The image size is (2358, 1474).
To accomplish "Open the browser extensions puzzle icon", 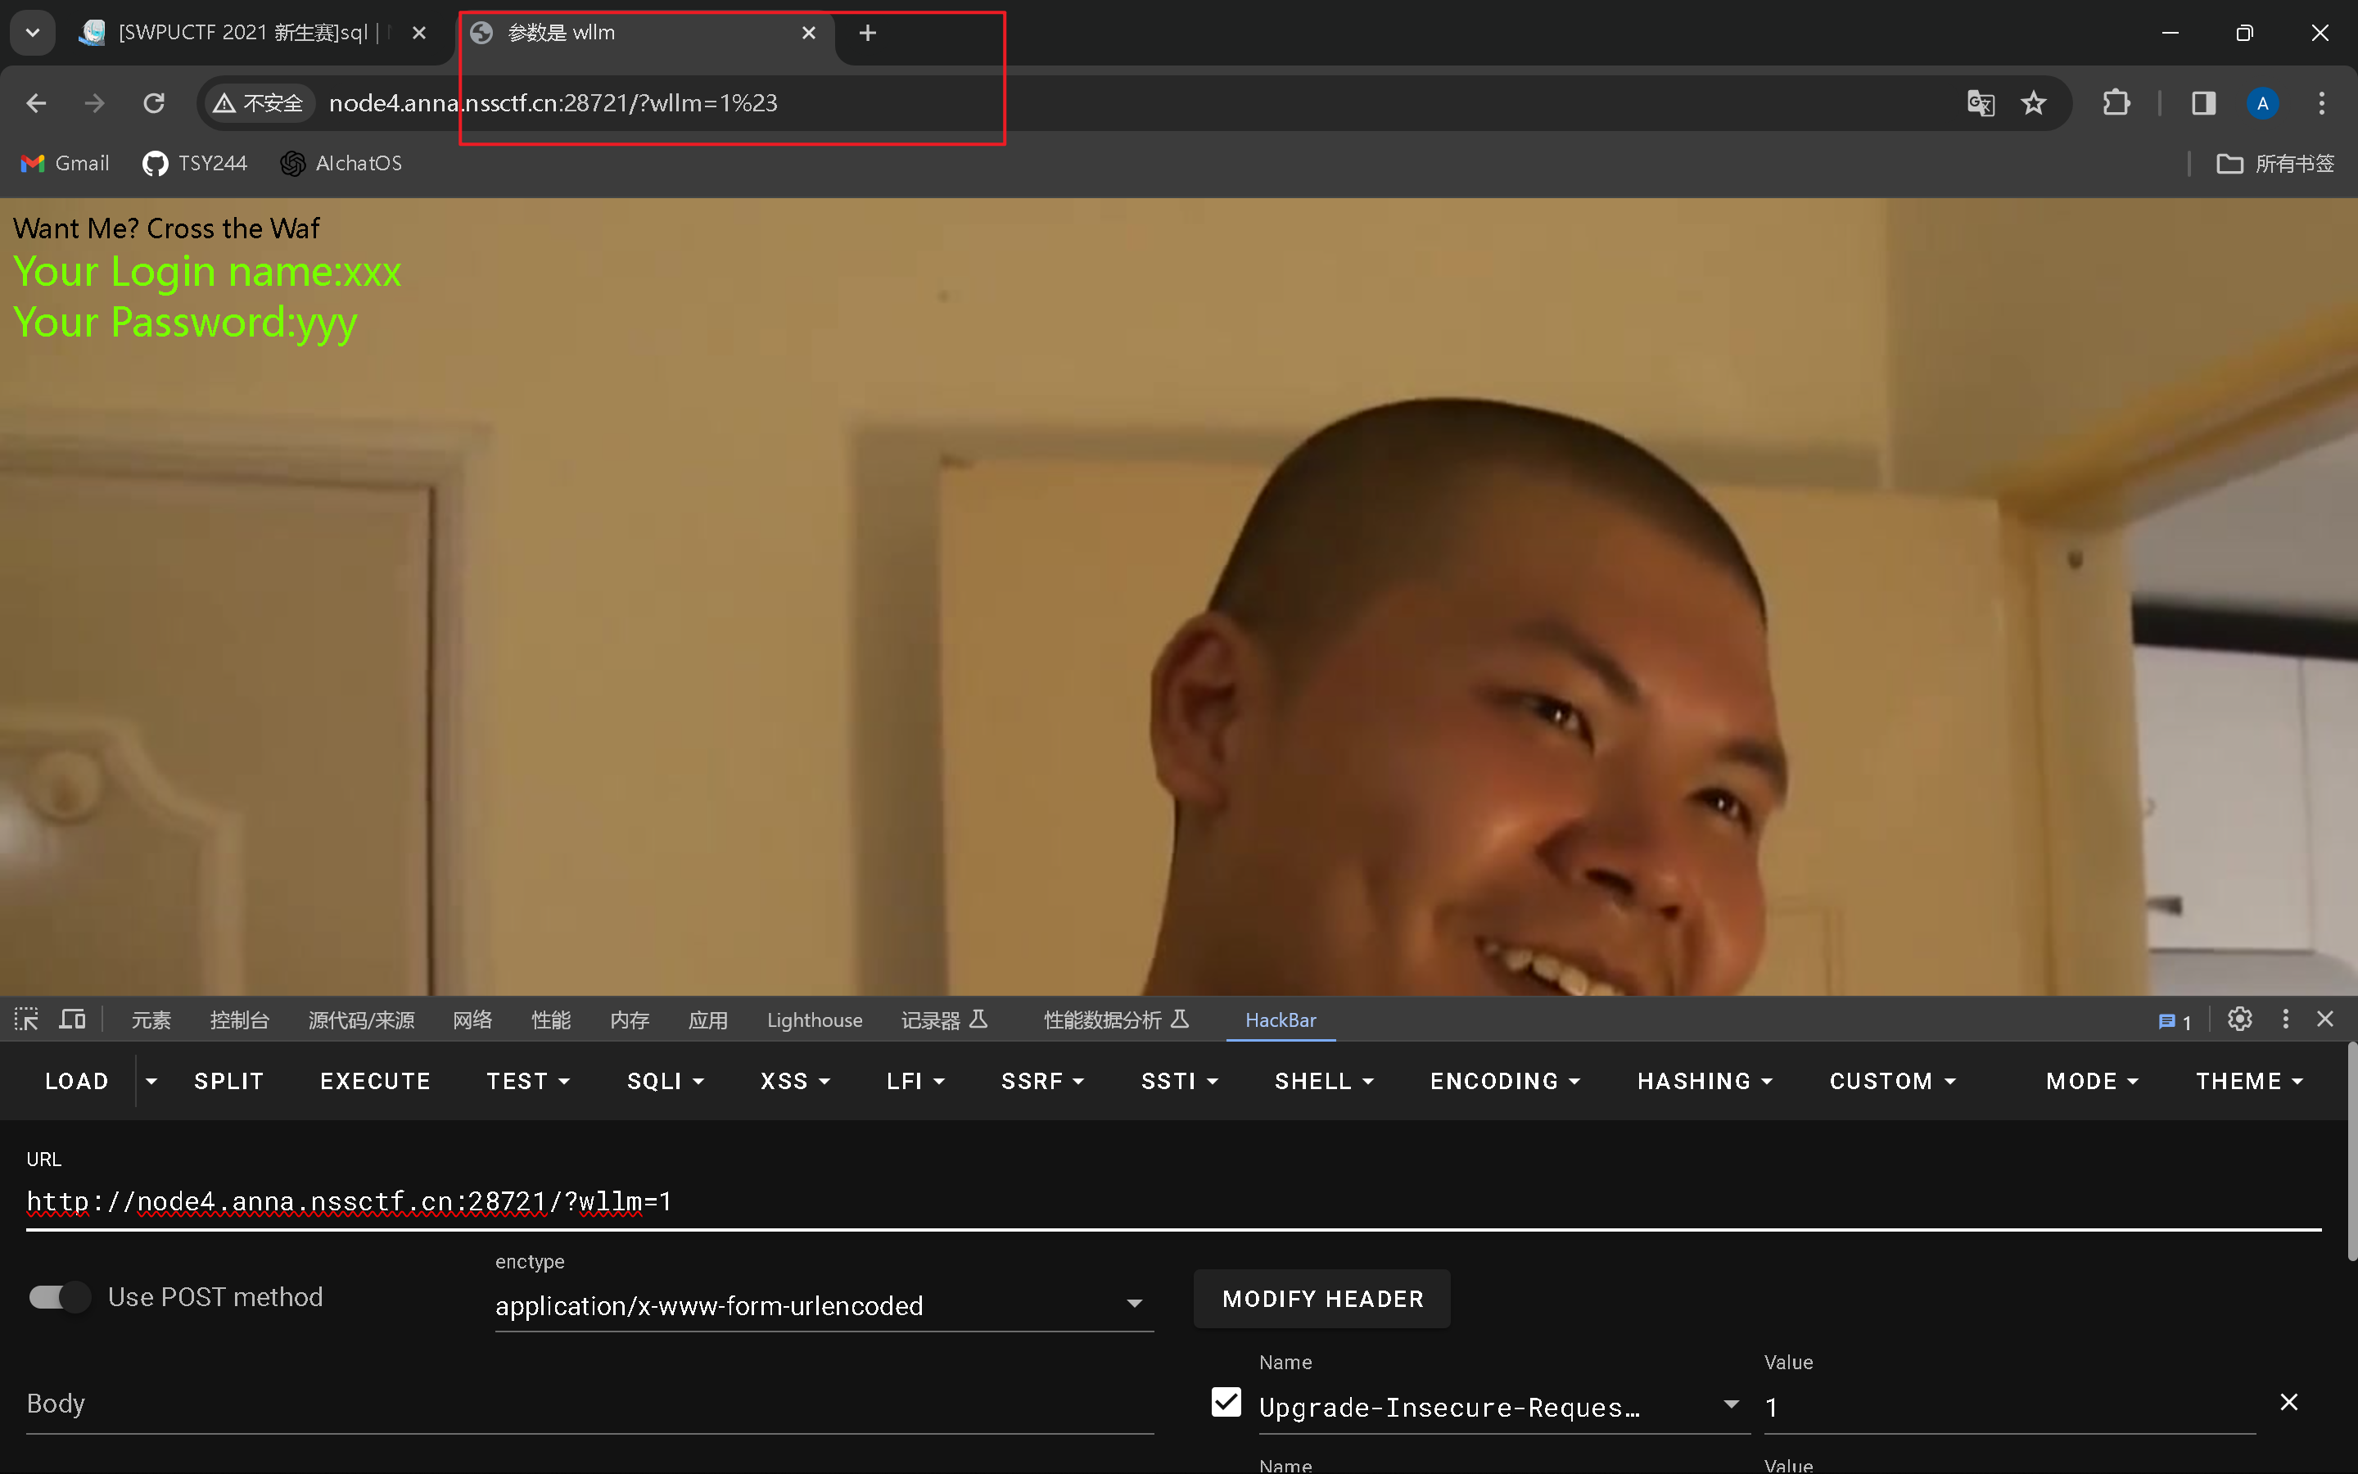I will coord(2116,103).
